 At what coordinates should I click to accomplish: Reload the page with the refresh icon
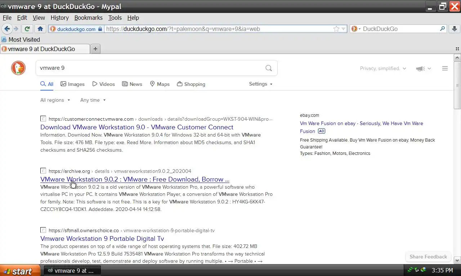pos(27,29)
